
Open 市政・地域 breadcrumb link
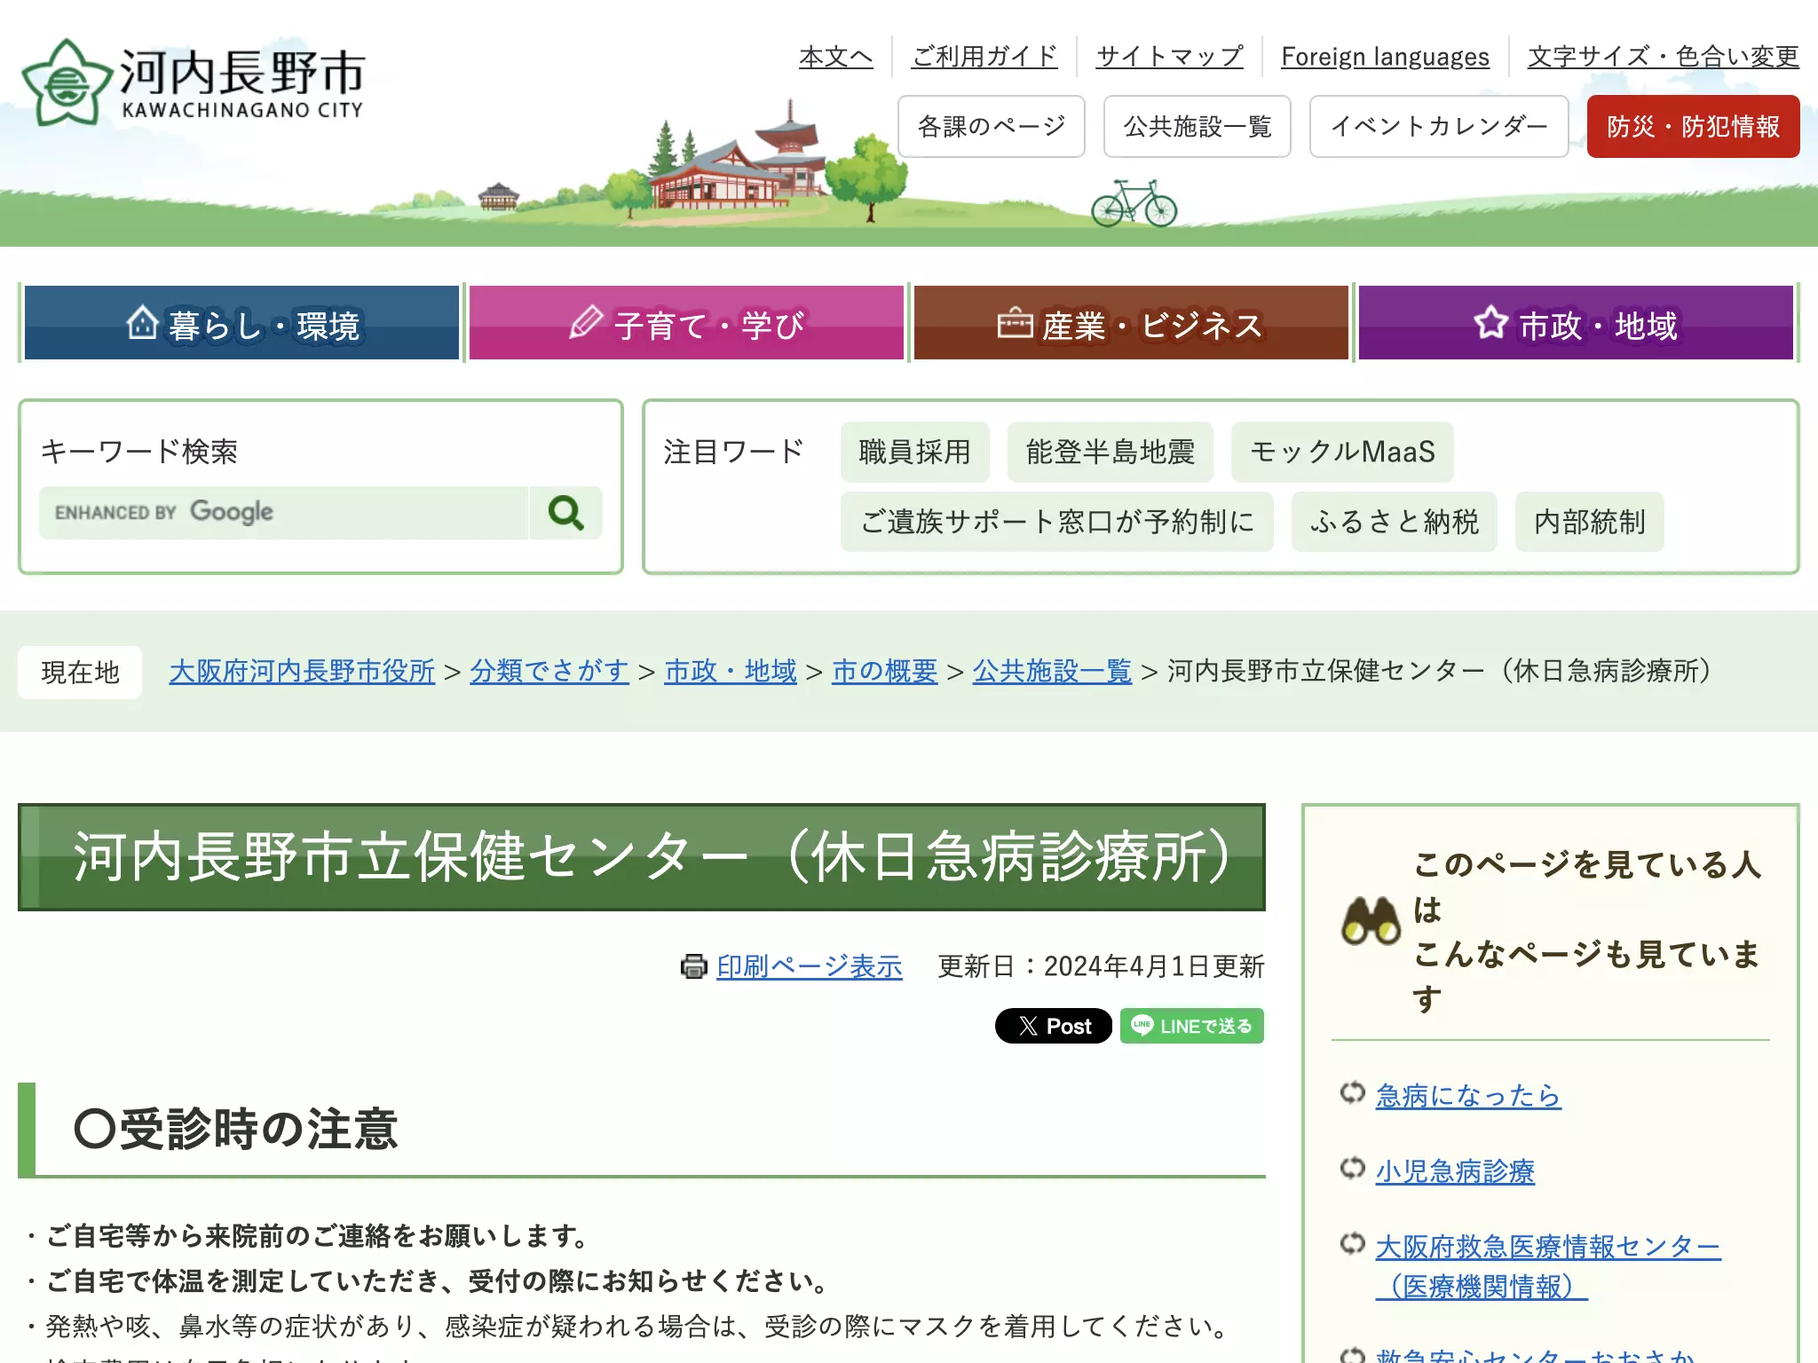pyautogui.click(x=731, y=671)
